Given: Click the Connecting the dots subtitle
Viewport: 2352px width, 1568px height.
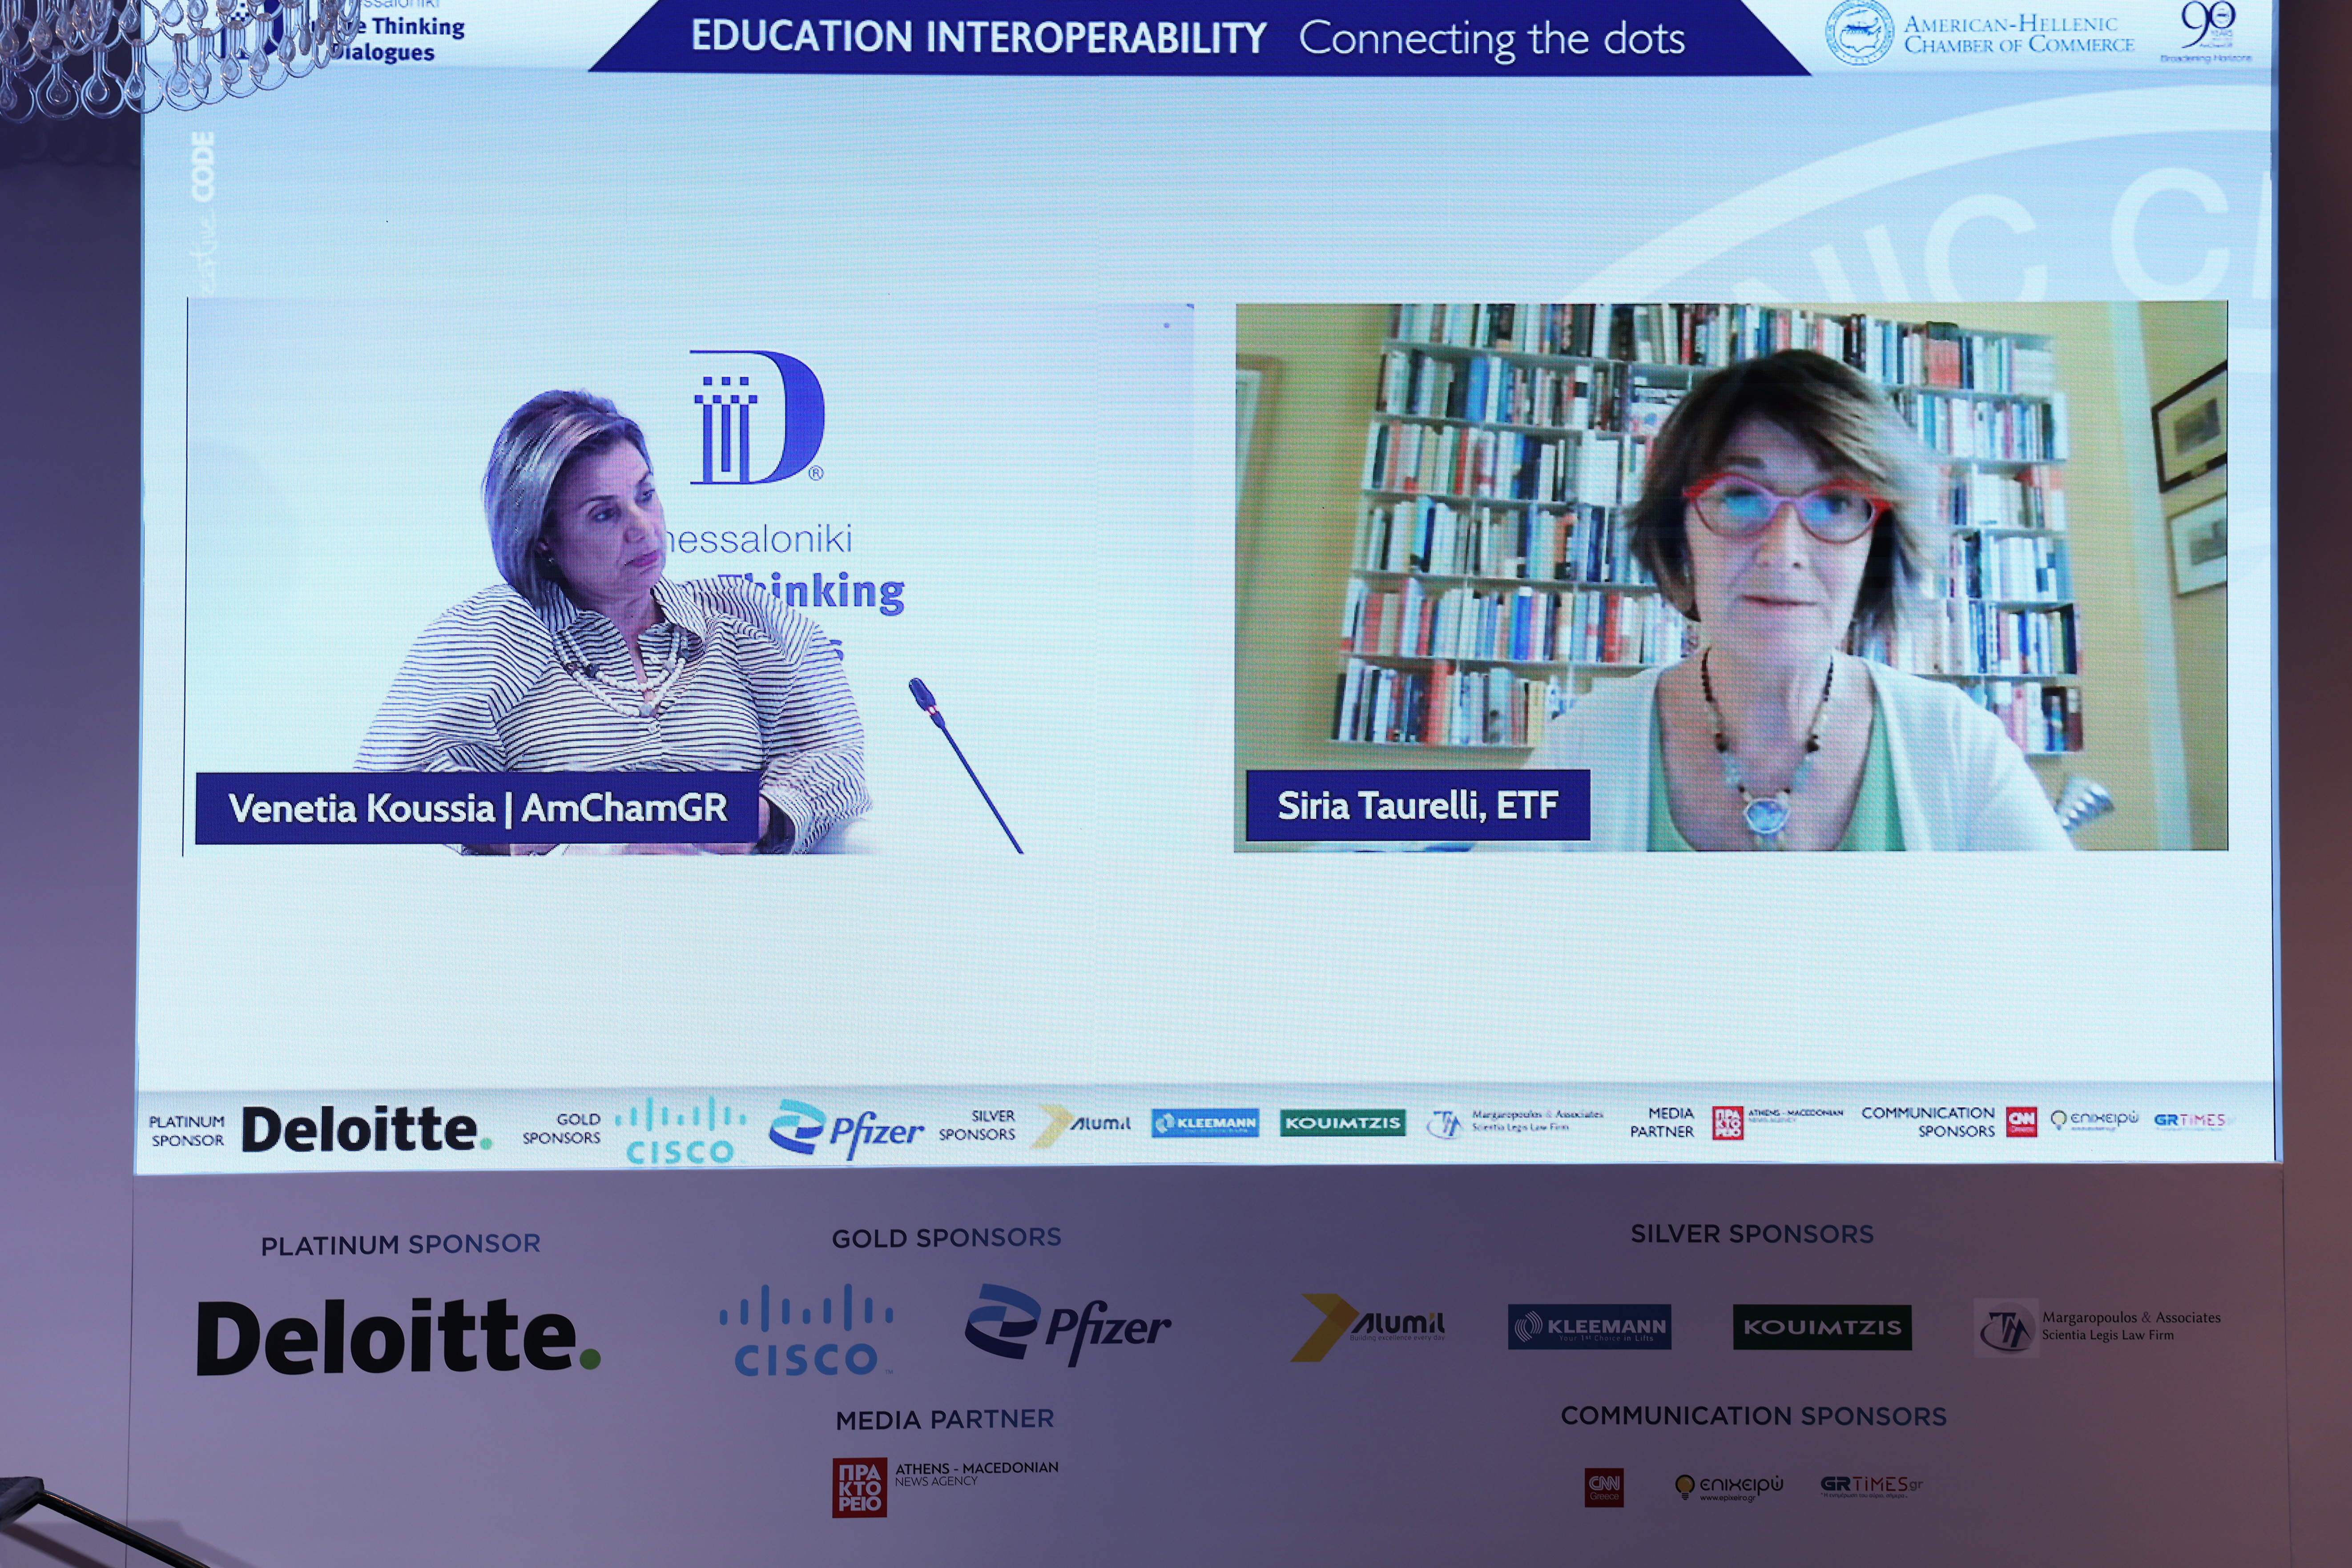Looking at the screenshot, I should pyautogui.click(x=1492, y=39).
